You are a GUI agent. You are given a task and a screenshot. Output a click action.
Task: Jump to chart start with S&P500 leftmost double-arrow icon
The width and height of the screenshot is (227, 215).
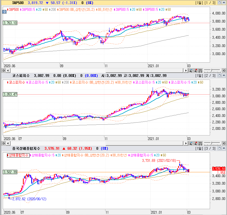(4, 71)
